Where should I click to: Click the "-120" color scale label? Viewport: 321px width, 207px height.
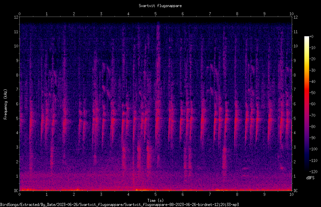click(x=313, y=171)
